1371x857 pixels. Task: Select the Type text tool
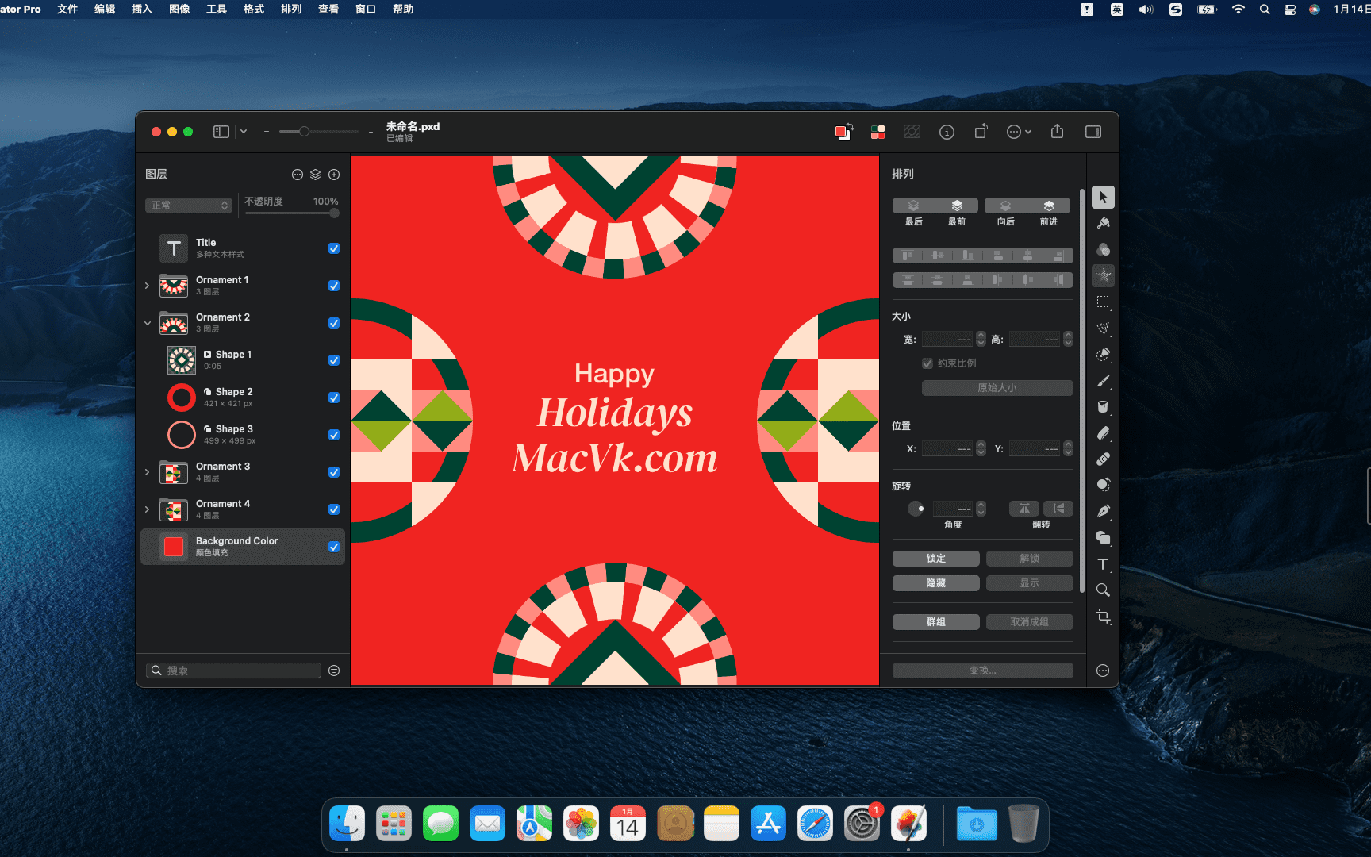pos(1103,563)
